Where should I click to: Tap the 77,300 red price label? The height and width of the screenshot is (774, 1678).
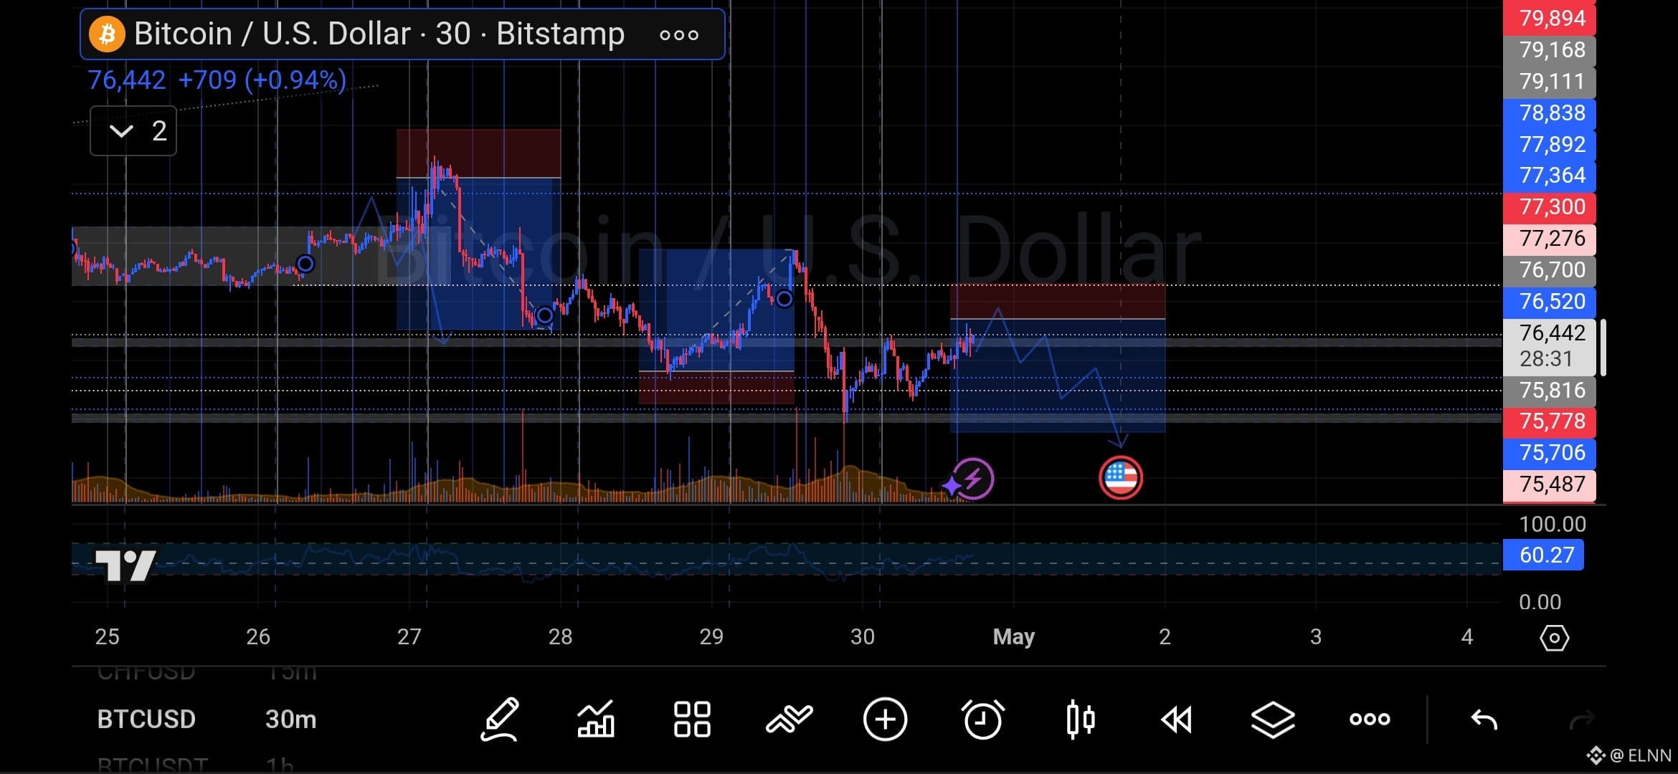tap(1549, 207)
